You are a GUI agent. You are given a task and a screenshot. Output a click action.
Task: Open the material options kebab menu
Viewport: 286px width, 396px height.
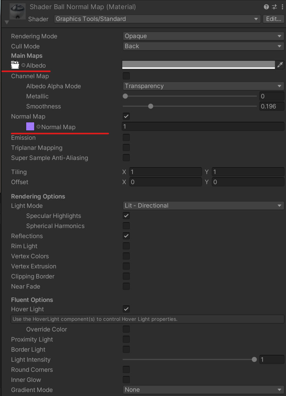282,7
